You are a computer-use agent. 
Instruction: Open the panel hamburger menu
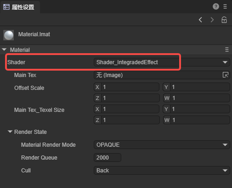pos(225,6)
